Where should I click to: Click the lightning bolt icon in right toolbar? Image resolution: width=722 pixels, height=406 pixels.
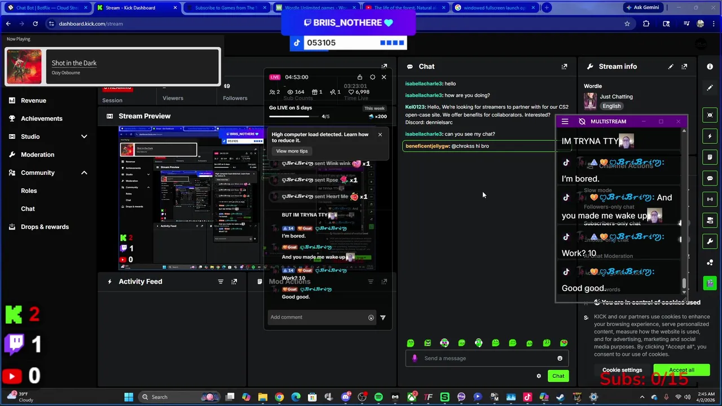tap(710, 136)
